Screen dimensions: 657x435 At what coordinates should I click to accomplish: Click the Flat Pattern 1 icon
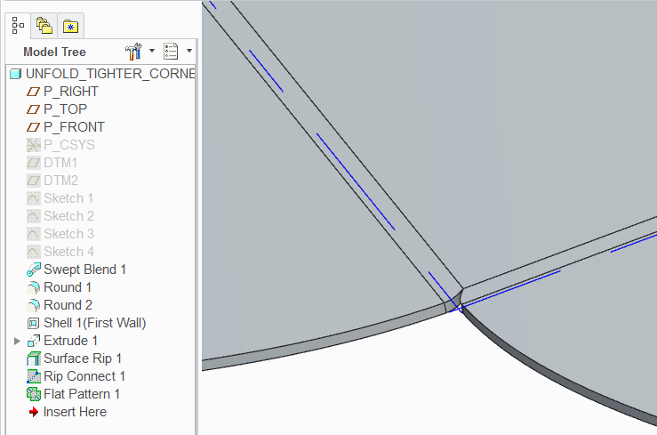[34, 394]
